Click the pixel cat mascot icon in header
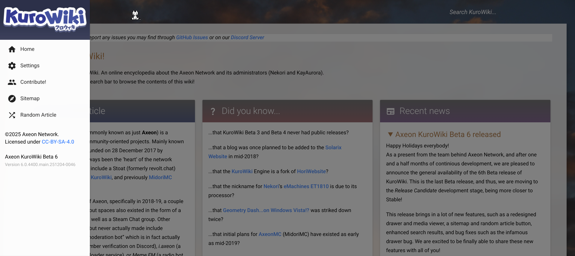The image size is (575, 256). [x=136, y=15]
